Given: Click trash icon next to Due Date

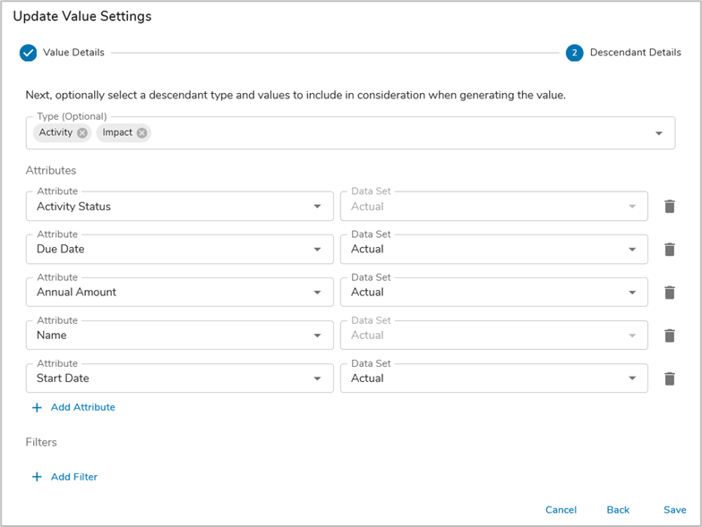Looking at the screenshot, I should (669, 250).
